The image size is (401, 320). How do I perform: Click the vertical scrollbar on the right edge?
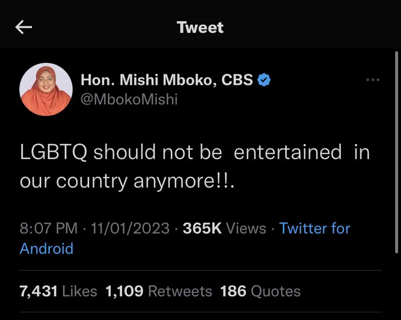pos(396,152)
